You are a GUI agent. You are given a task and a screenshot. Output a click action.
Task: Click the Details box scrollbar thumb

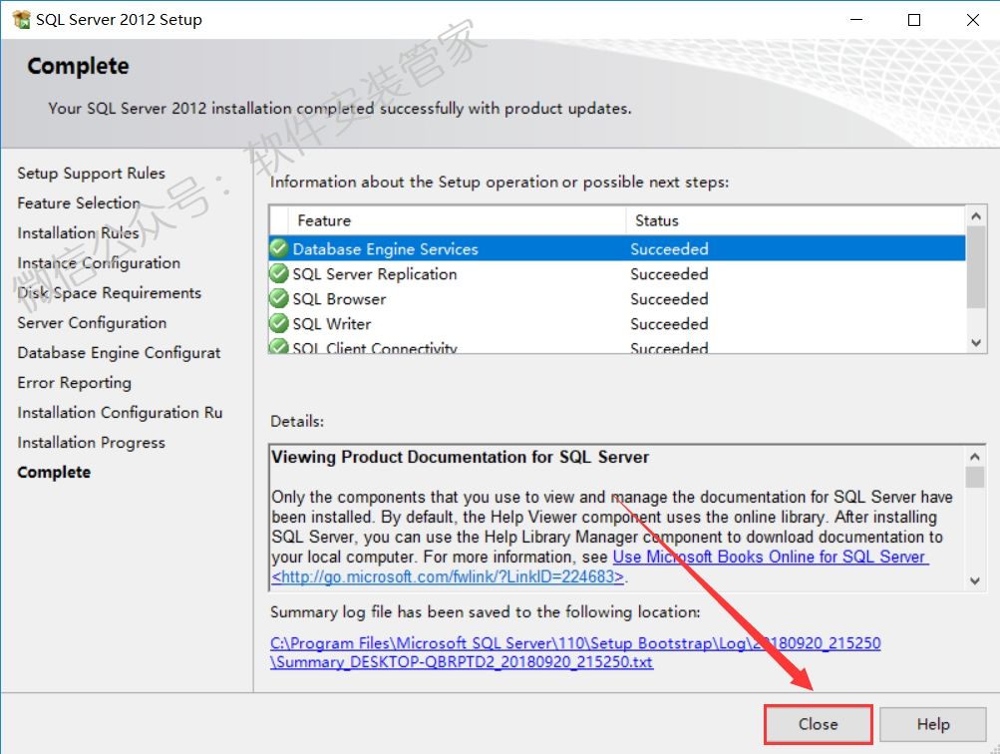(974, 477)
